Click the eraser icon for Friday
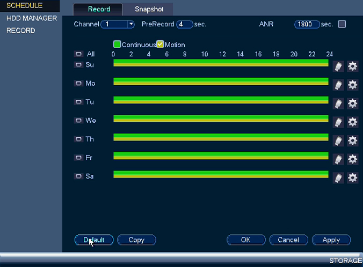363x267 pixels. [338, 159]
